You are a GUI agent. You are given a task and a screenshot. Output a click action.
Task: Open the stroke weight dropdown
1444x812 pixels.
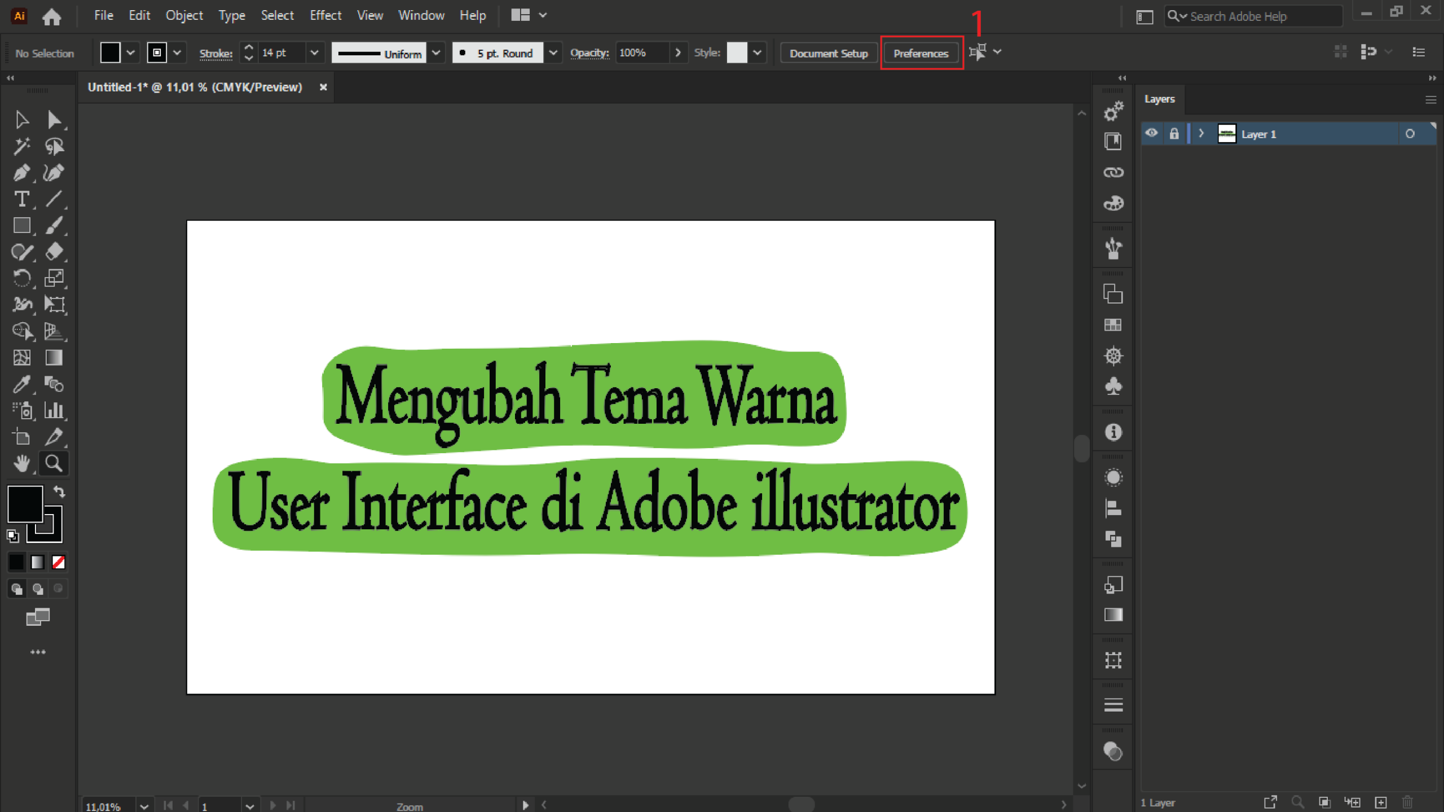314,53
